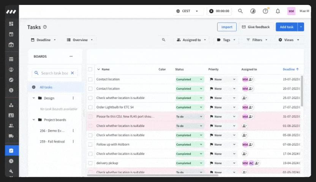Open the calendar icon in sidebar
This screenshot has height=182, width=316.
[x=11, y=34]
